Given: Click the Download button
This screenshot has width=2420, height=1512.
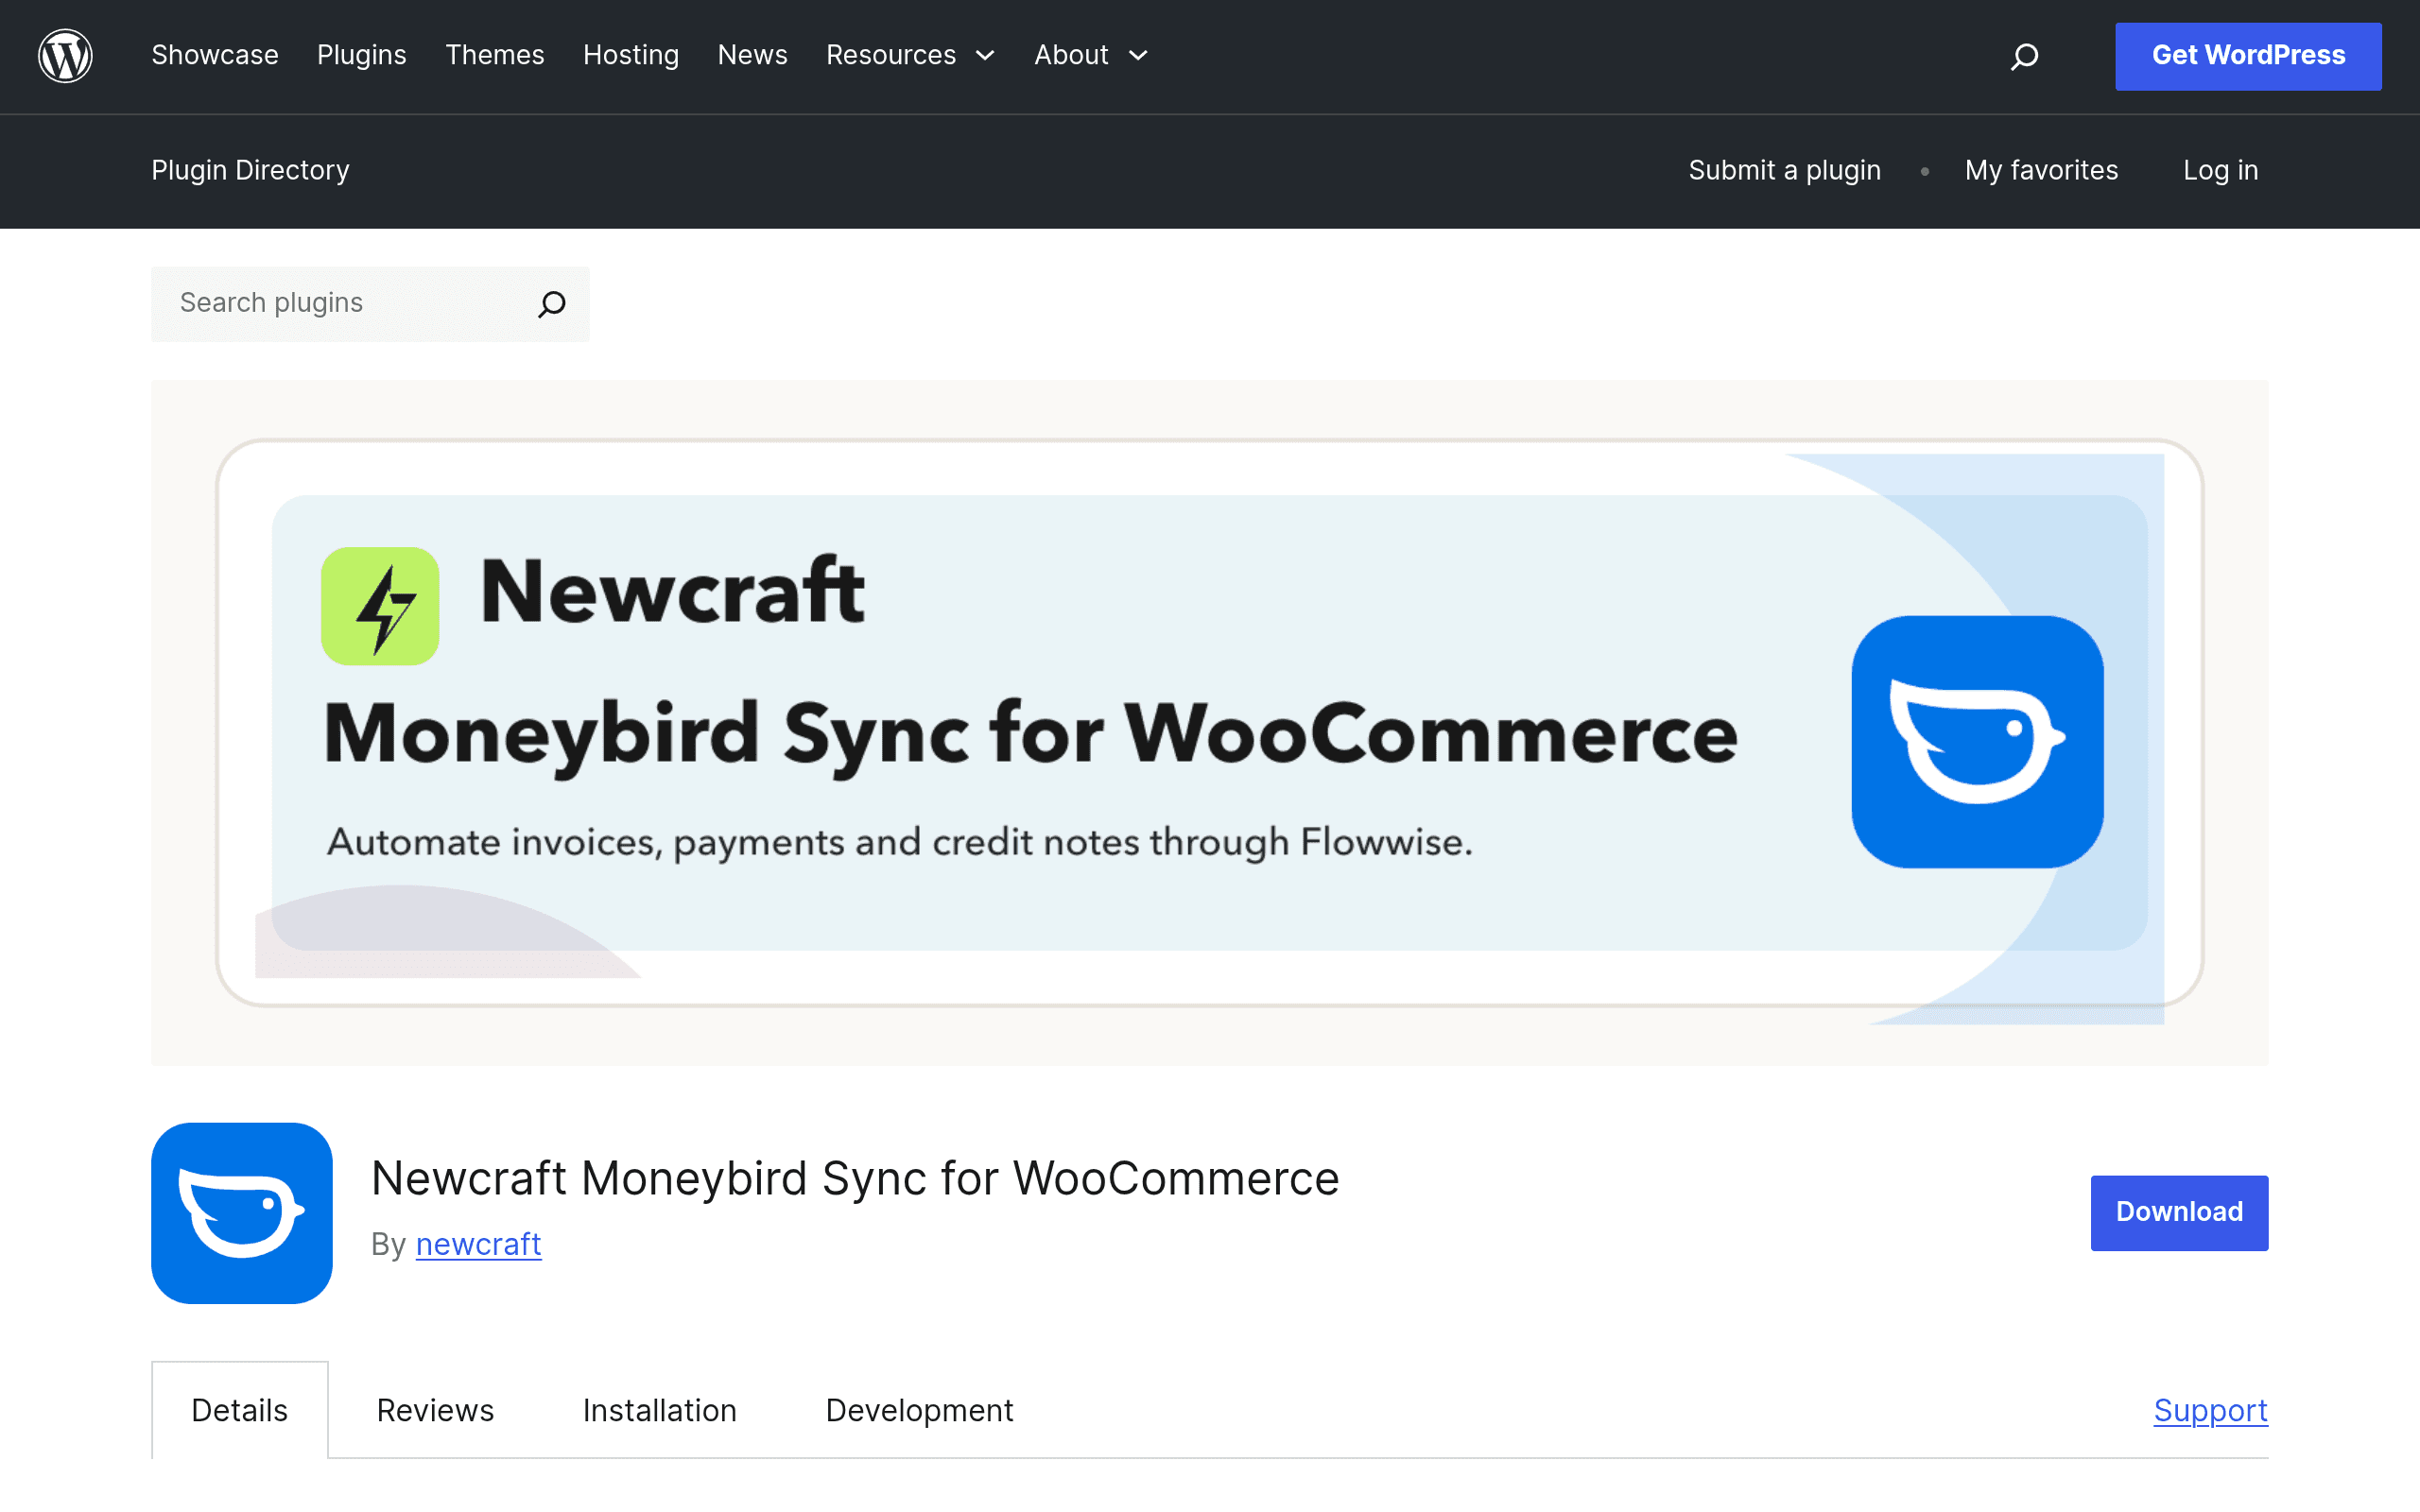Looking at the screenshot, I should pos(2179,1212).
